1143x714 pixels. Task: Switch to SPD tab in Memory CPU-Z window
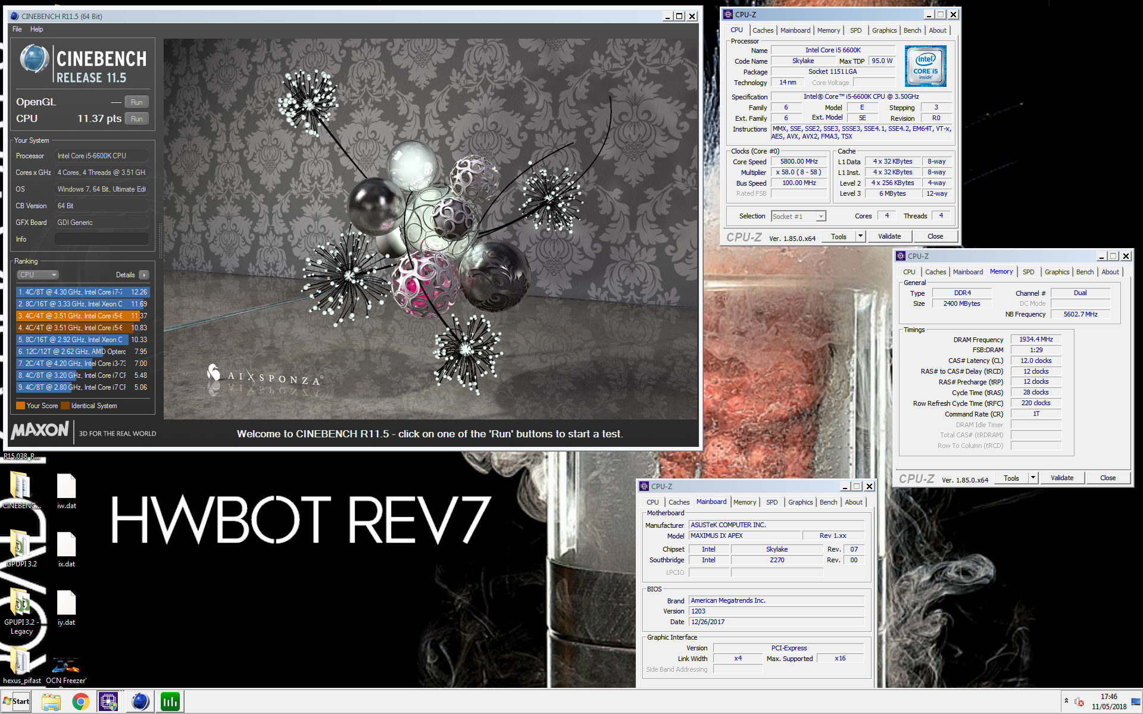[x=1028, y=272]
